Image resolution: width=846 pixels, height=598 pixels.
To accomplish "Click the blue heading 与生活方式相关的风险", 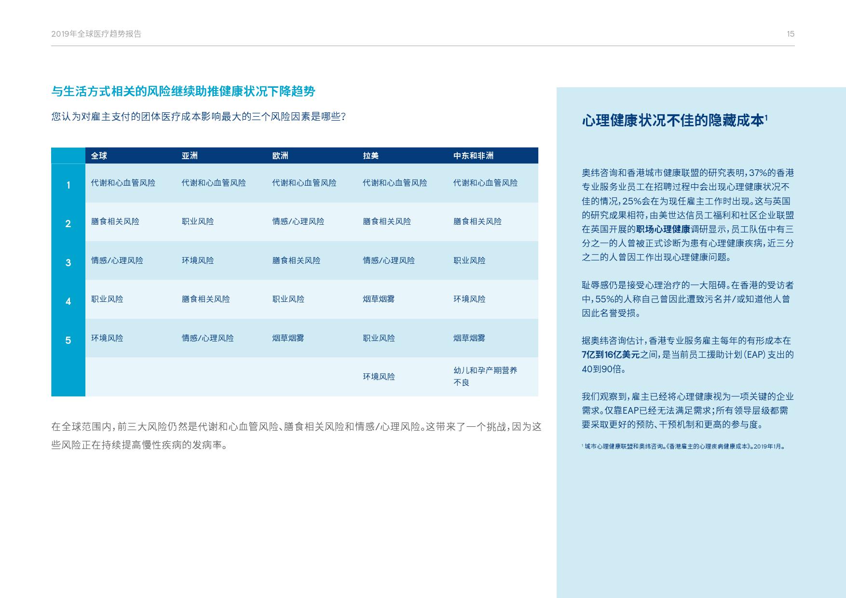I will (183, 91).
